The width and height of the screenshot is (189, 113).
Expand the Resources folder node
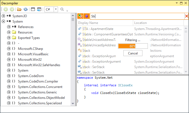pyautogui.click(x=9, y=32)
